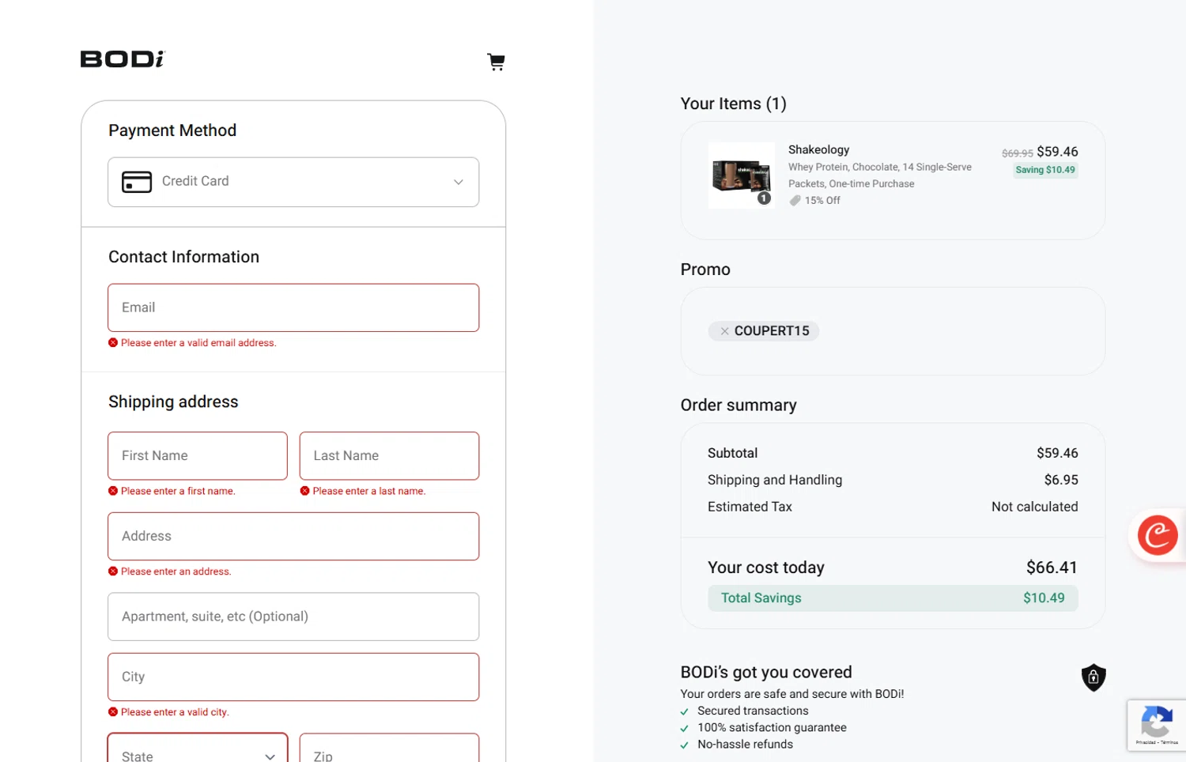The width and height of the screenshot is (1186, 762).
Task: Click the payment method chevron arrow
Action: (458, 182)
